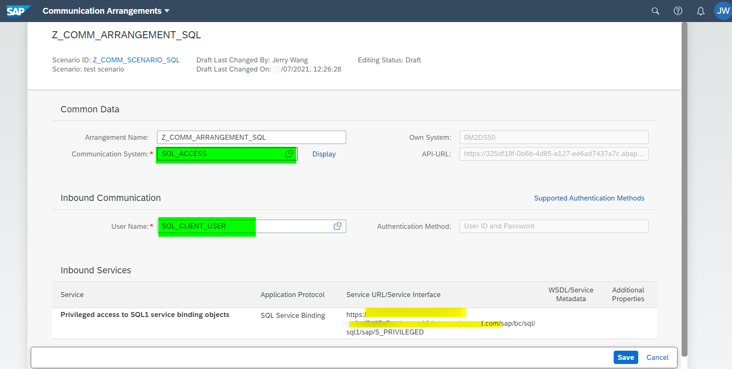Click the Application Protocol column header
Screen dimensions: 732x369
(x=292, y=295)
